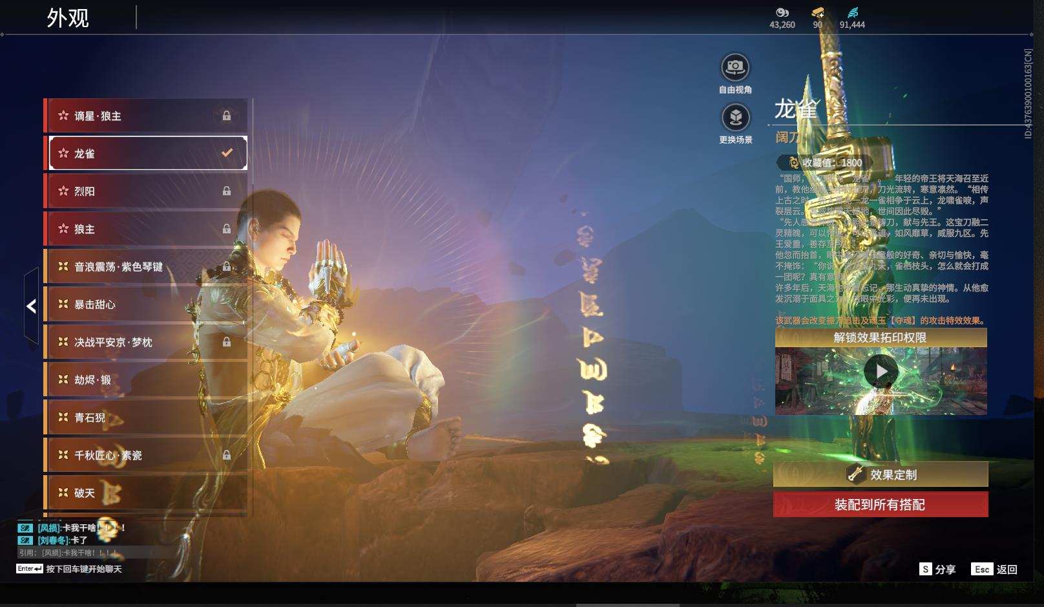Click the chat input prompt 按下回车键开始聊天

tap(84, 569)
